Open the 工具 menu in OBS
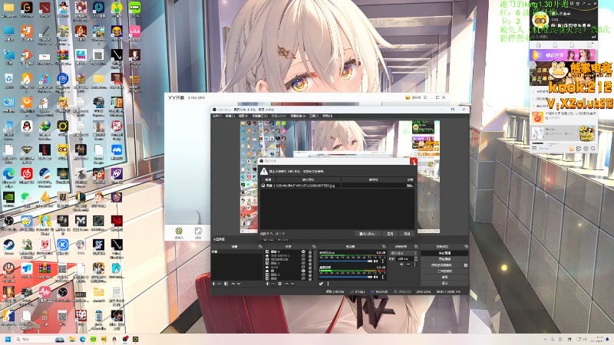Screen dimensions: 614x345 click(313, 116)
